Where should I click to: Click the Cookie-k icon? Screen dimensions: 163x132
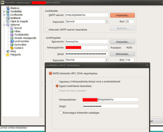click(12, 48)
